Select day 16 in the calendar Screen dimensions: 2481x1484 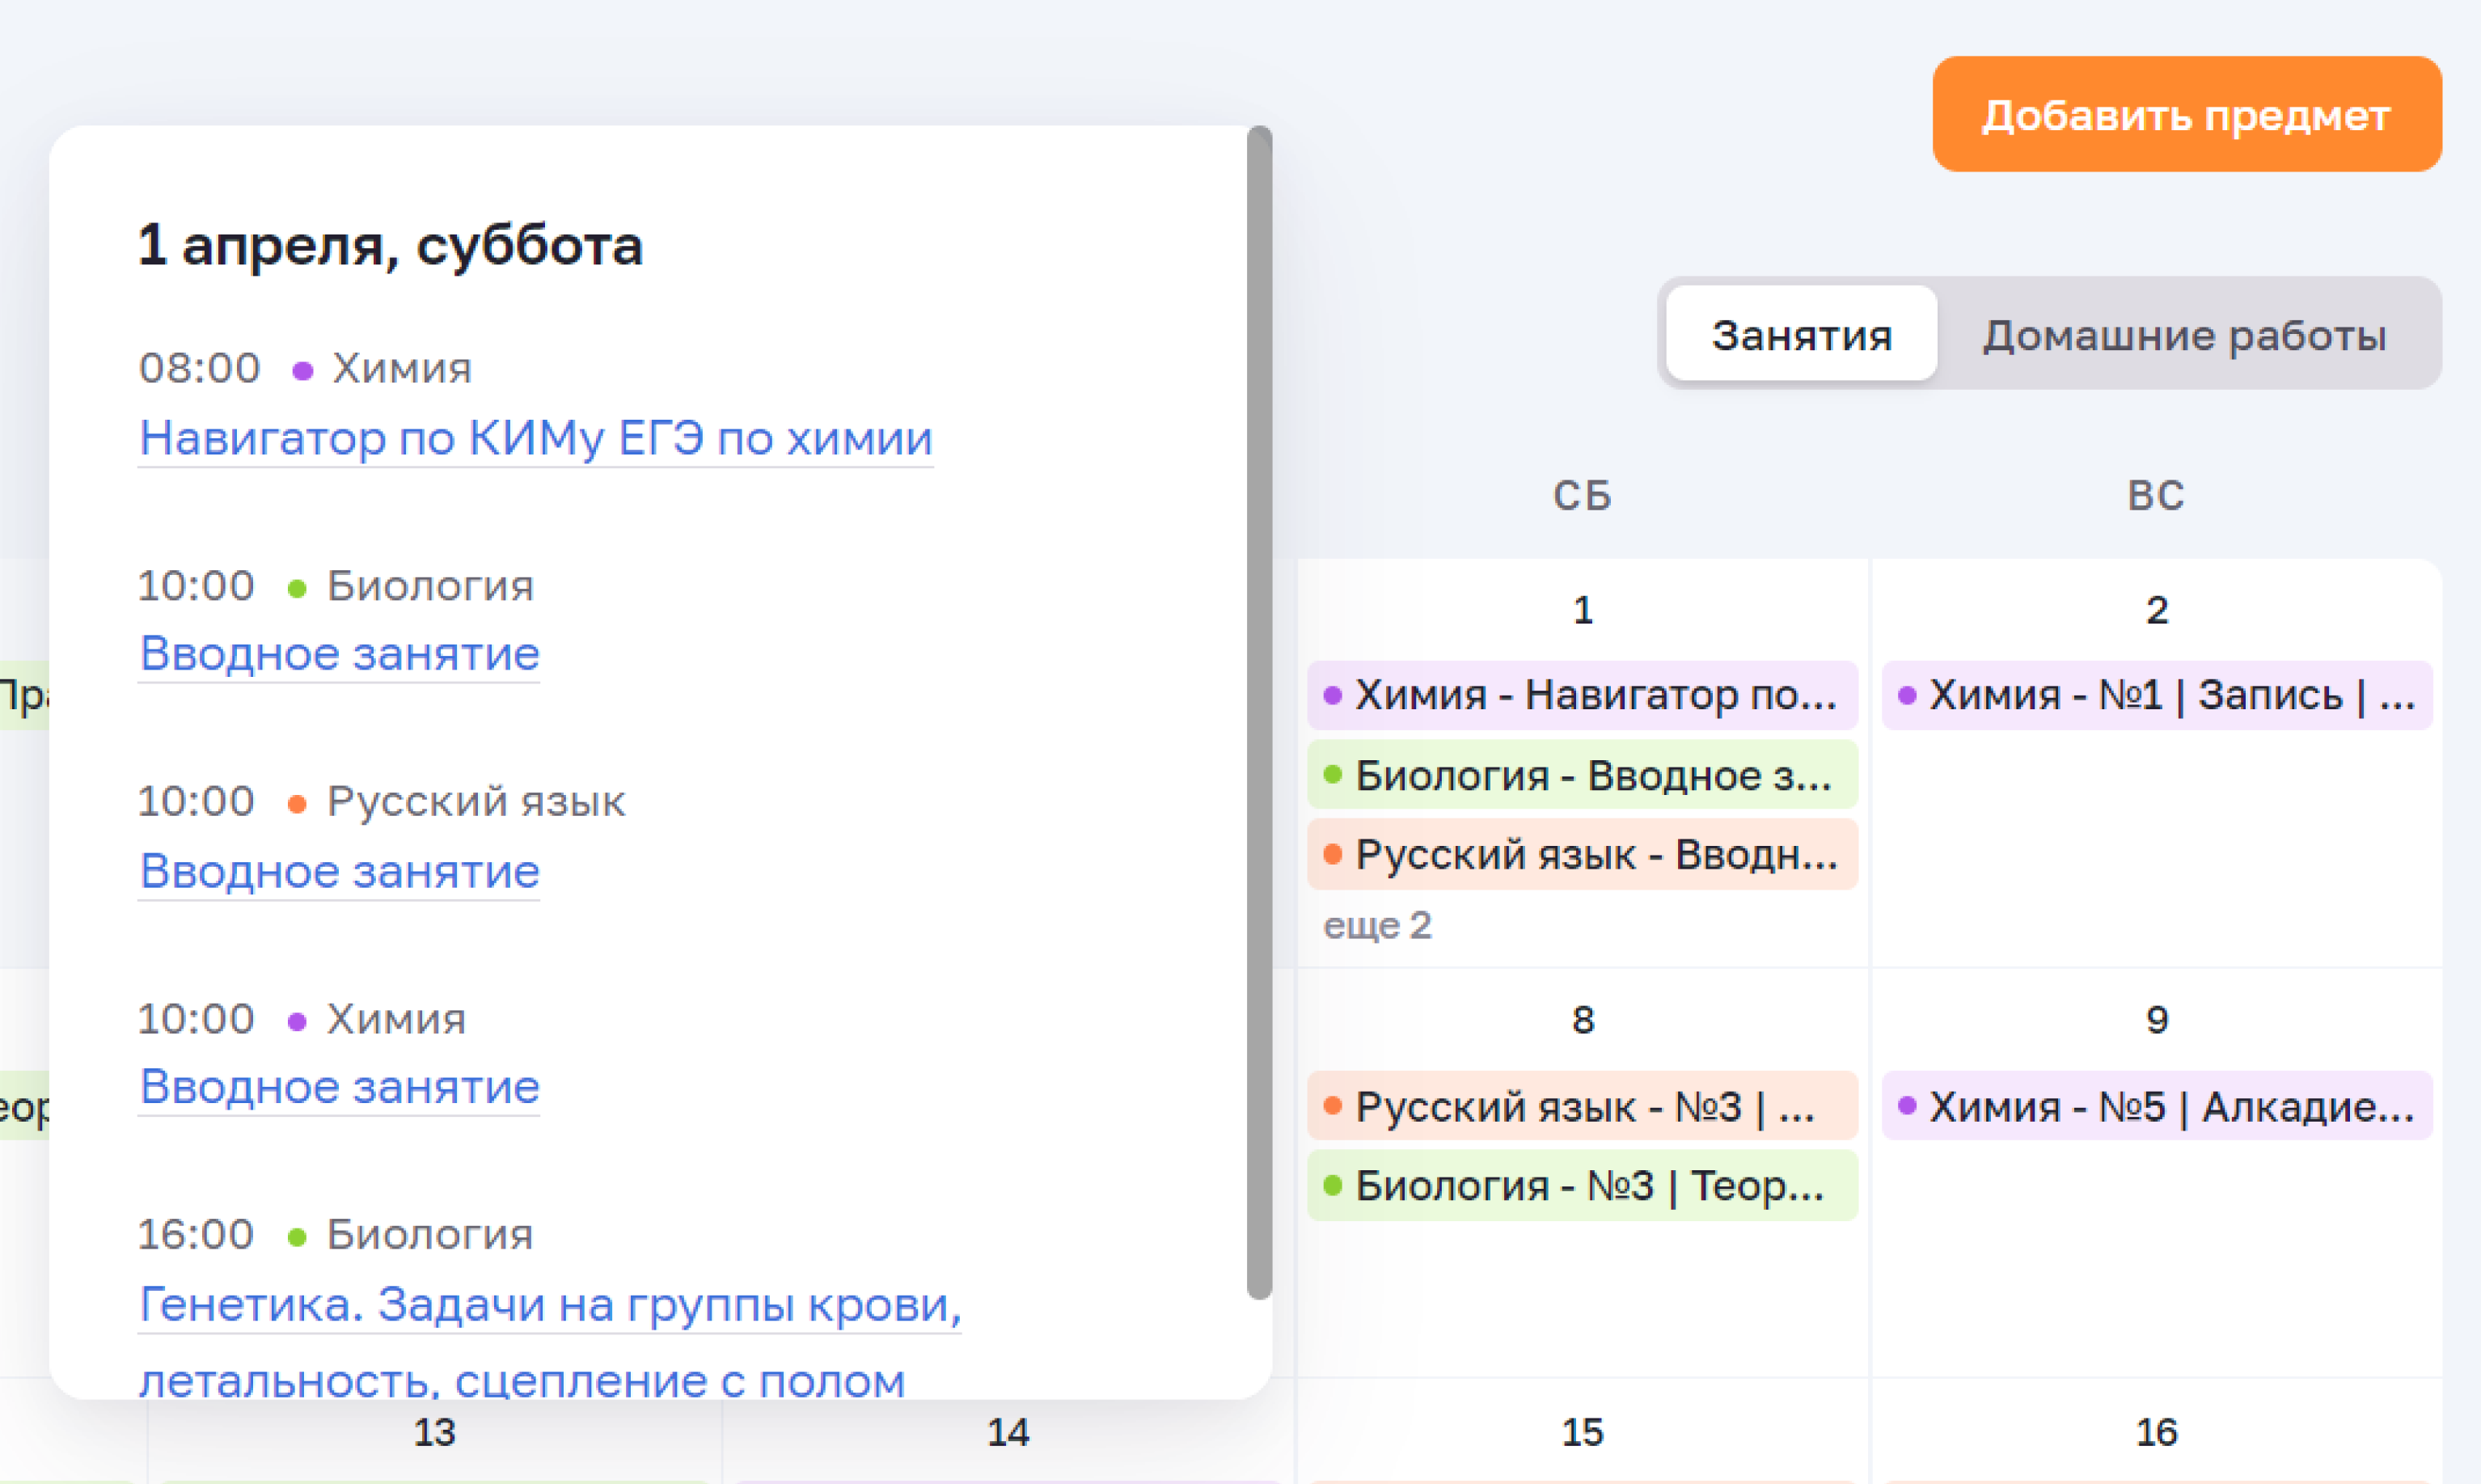[x=2157, y=1433]
